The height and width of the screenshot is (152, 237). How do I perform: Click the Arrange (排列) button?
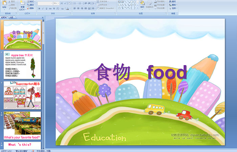[142, 4]
